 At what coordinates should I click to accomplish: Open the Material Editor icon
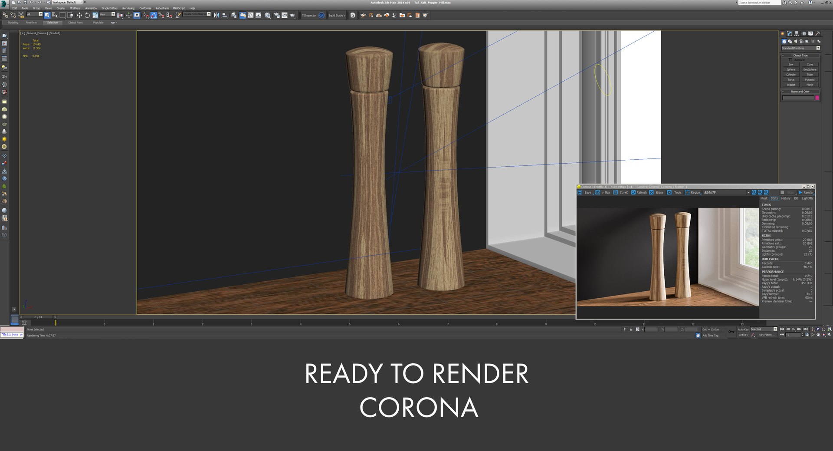[267, 15]
